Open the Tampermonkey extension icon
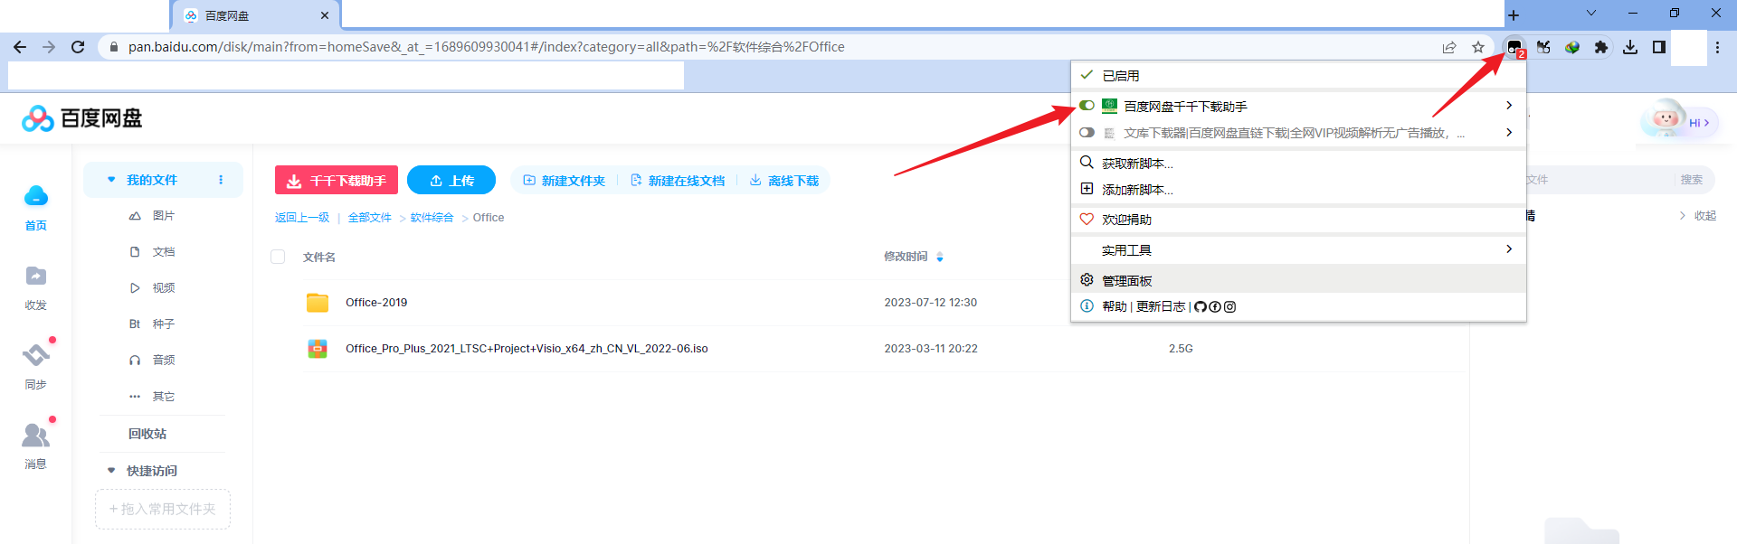The height and width of the screenshot is (544, 1737). pos(1514,47)
